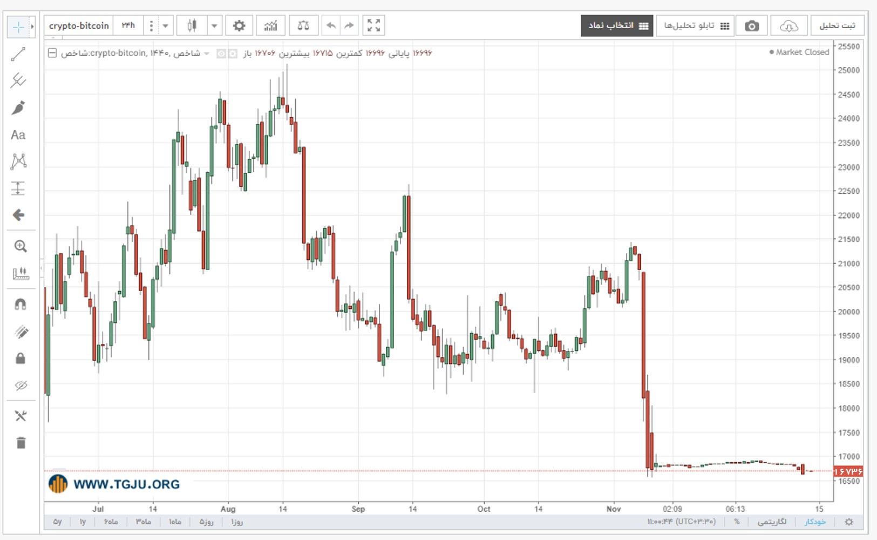
Task: Undo the last chart action
Action: (331, 25)
